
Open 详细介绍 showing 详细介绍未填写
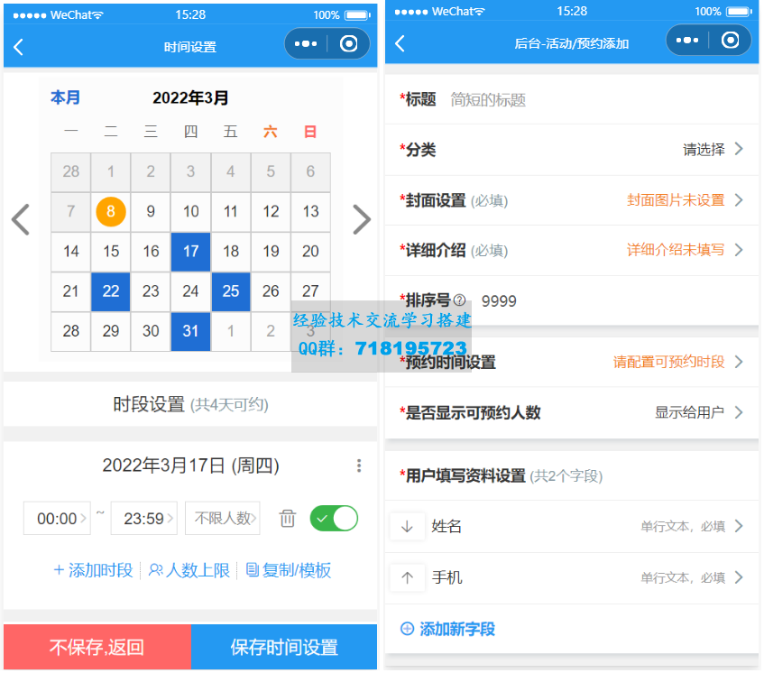(x=573, y=251)
